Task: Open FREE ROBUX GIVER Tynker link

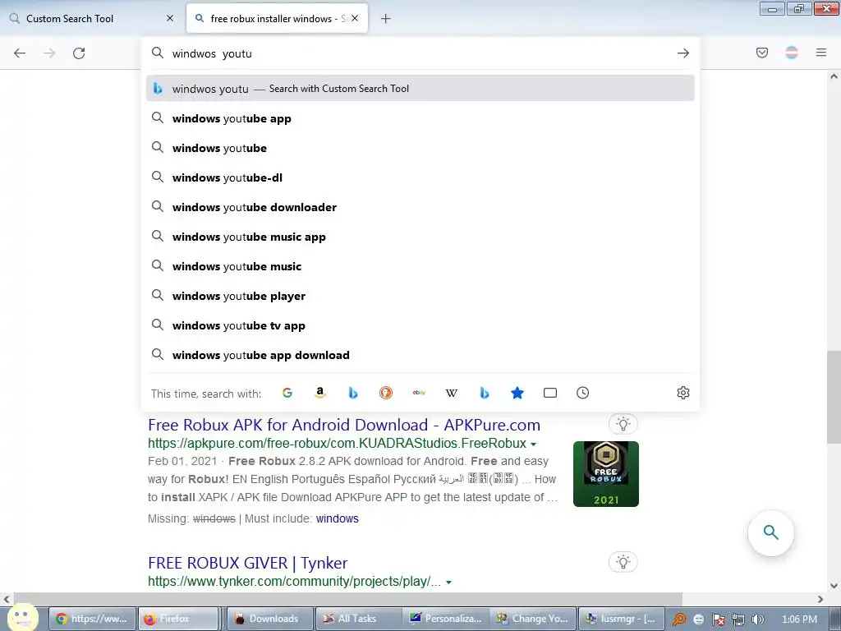Action: [x=248, y=563]
